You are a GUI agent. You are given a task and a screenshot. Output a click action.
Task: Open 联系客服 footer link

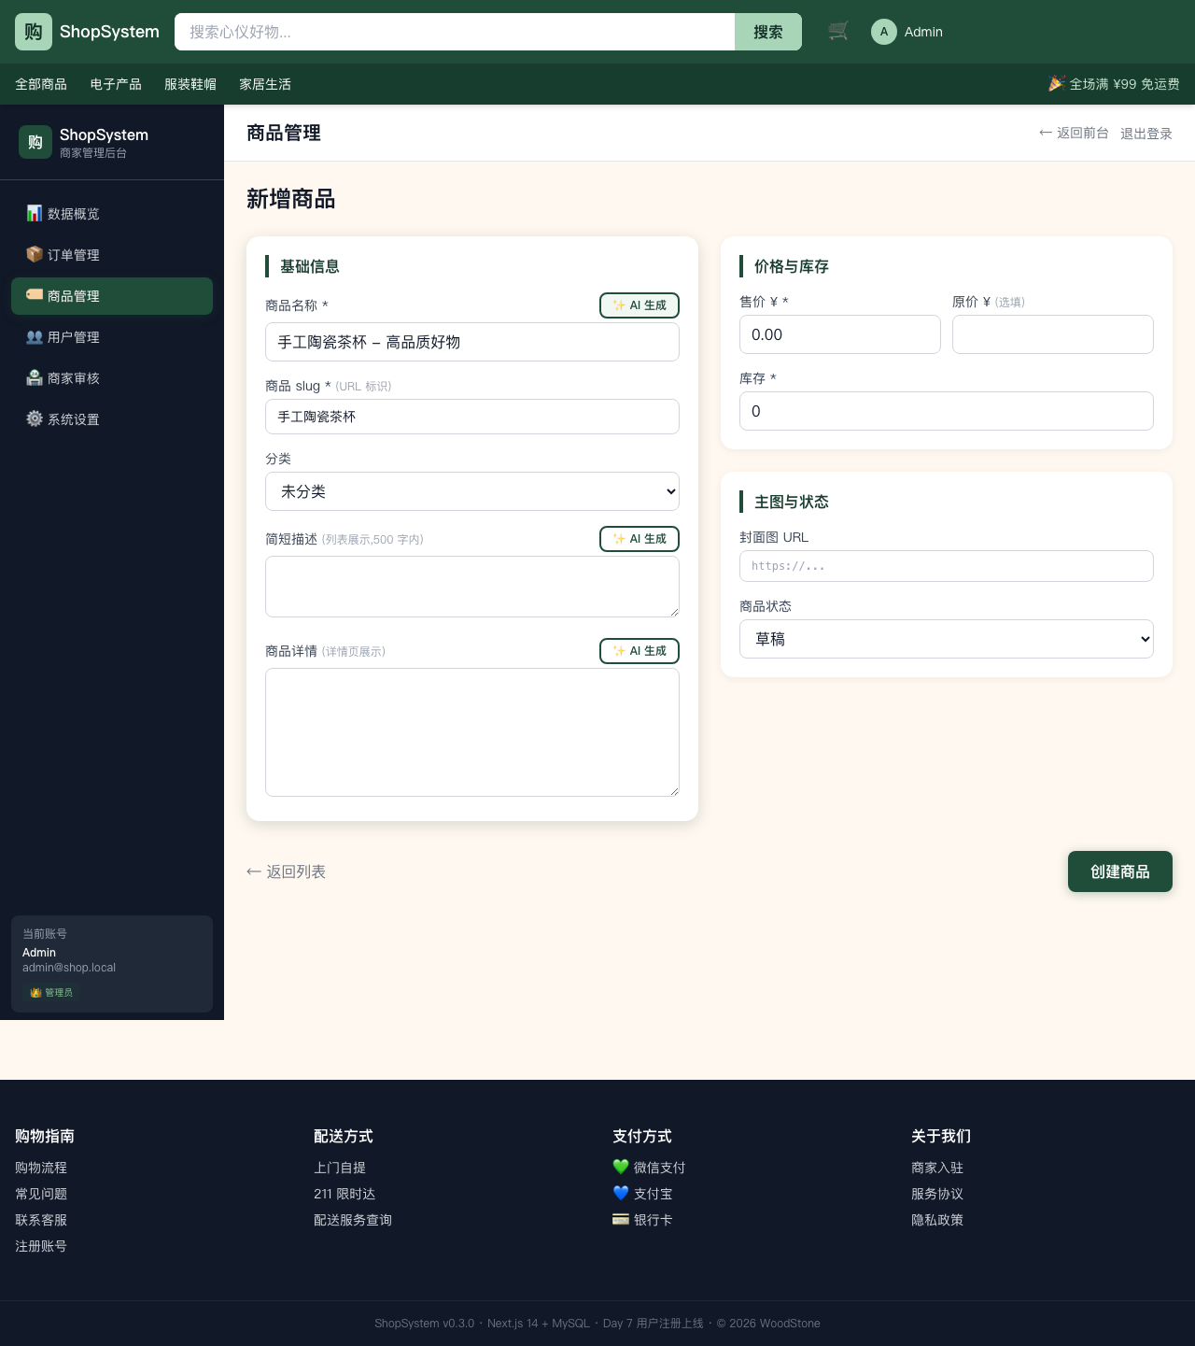41,1220
